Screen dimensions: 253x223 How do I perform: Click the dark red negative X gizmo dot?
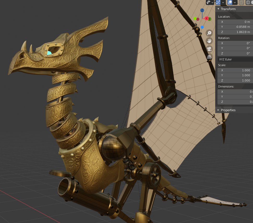(x=198, y=19)
